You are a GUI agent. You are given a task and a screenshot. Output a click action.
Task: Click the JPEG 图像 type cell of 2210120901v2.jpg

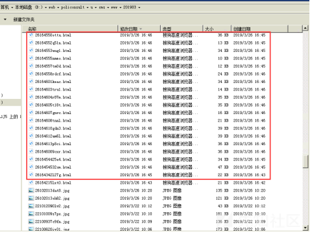[172, 206]
